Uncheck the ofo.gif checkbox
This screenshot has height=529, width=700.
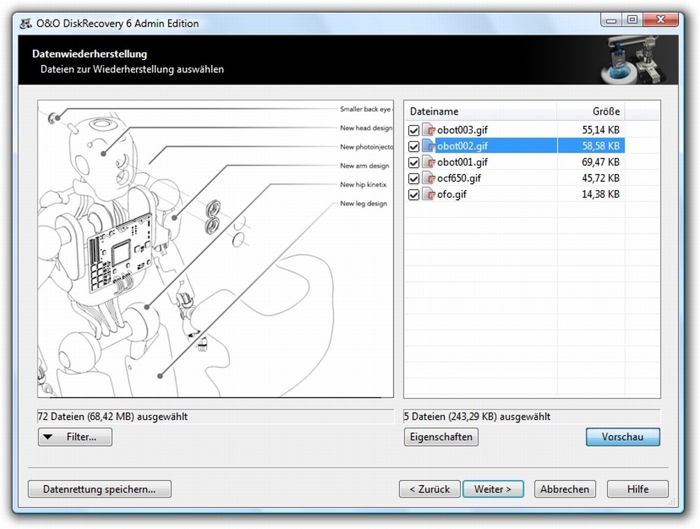(413, 194)
